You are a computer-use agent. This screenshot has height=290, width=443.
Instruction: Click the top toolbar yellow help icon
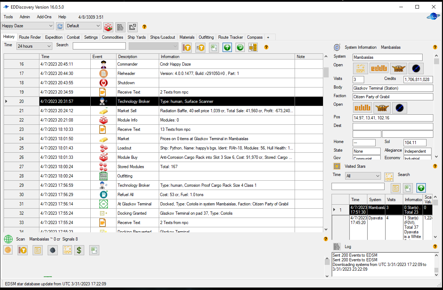[x=144, y=27]
